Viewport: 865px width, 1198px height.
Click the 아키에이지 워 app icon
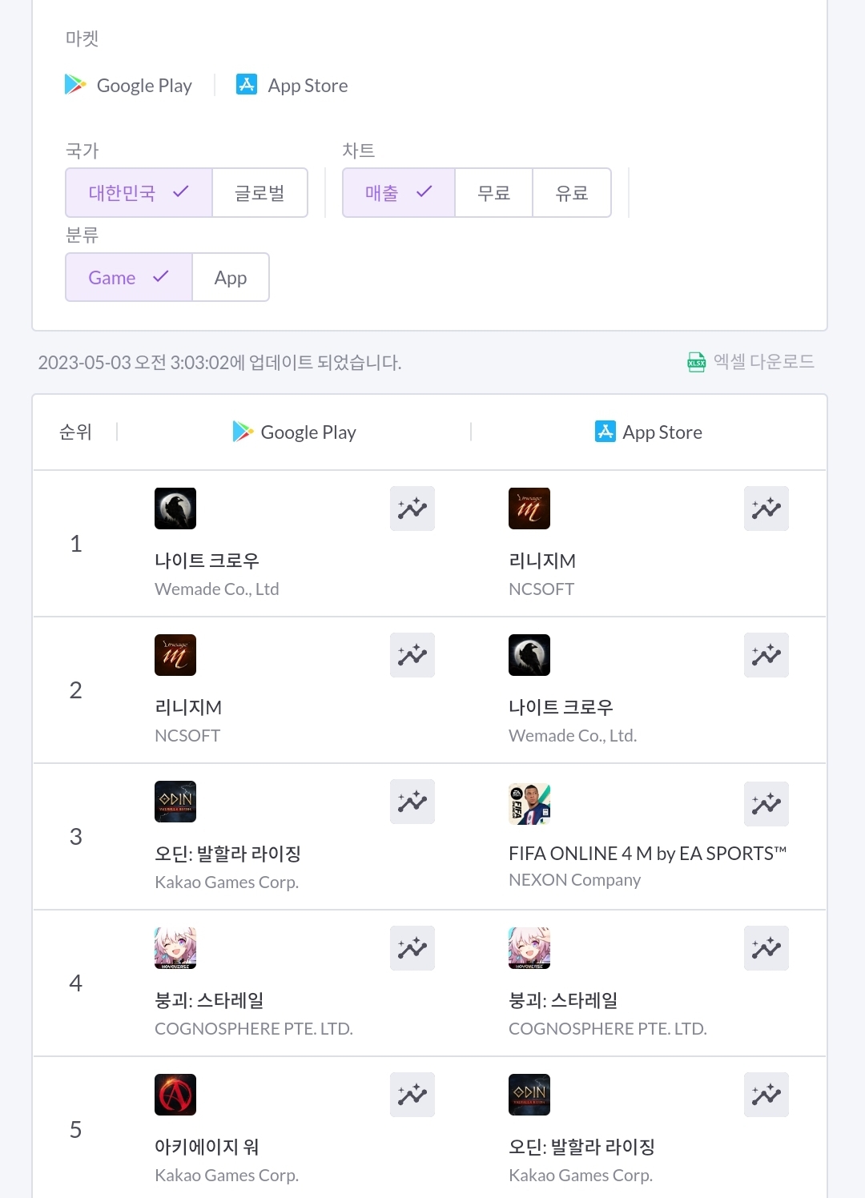click(175, 1095)
